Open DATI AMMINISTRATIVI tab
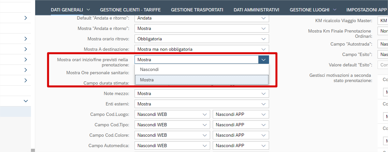388x152 pixels. 256,10
